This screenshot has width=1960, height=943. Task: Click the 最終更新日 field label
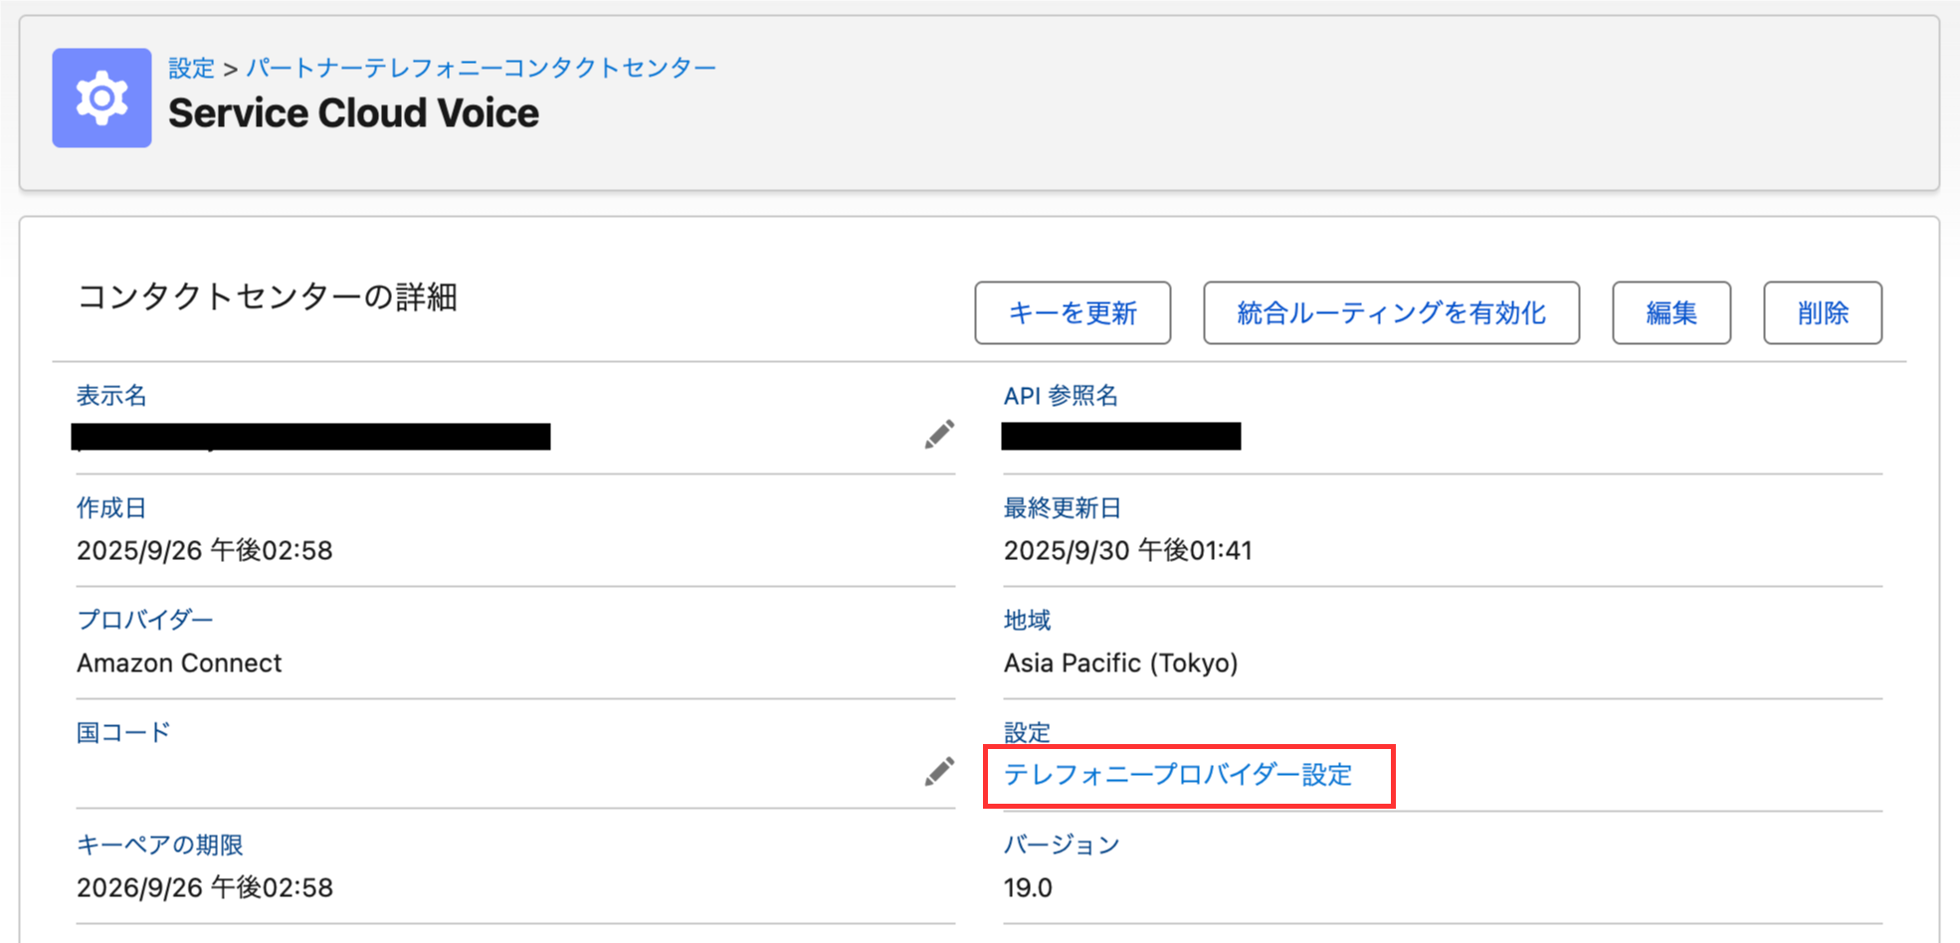pyautogui.click(x=1062, y=507)
